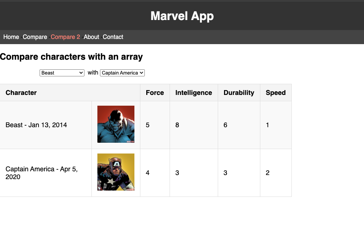Open the Beast character dropdown
Image resolution: width=364 pixels, height=231 pixels.
[x=62, y=73]
